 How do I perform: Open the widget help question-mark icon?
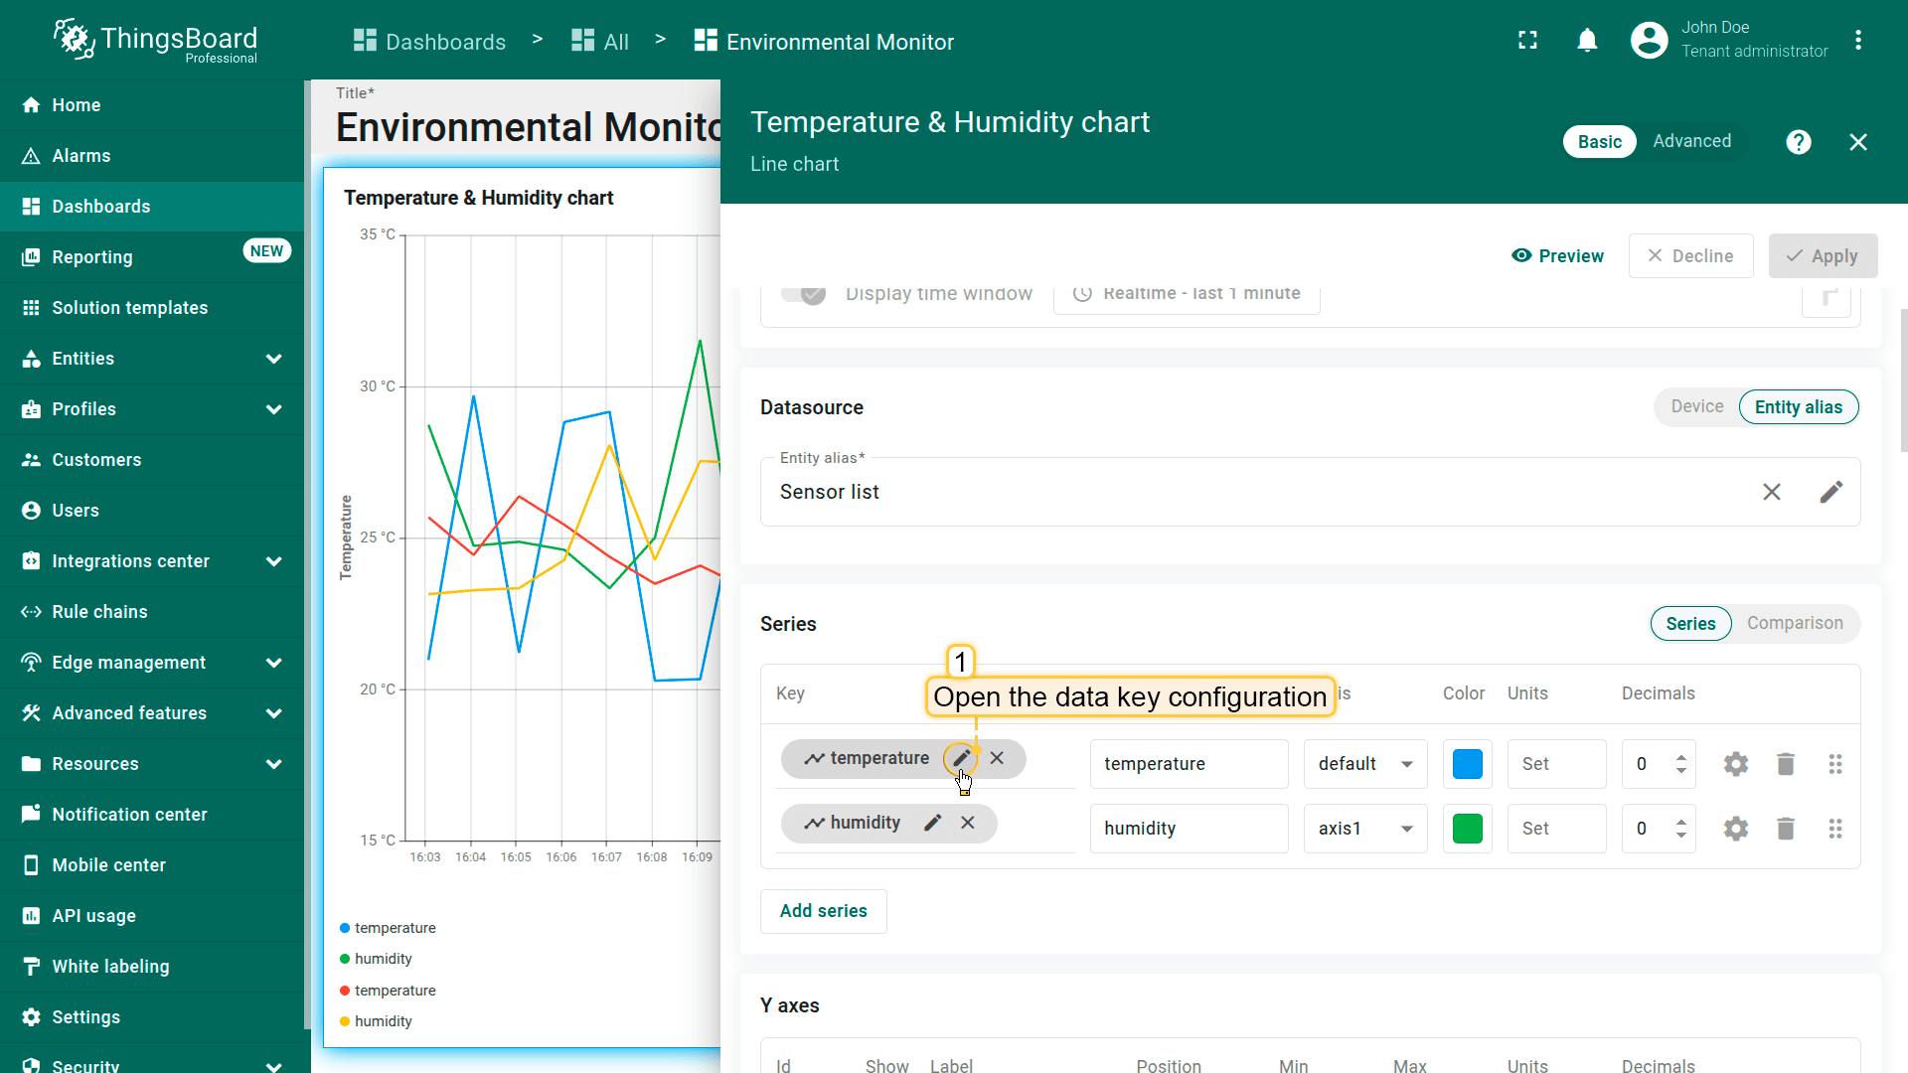[1798, 142]
